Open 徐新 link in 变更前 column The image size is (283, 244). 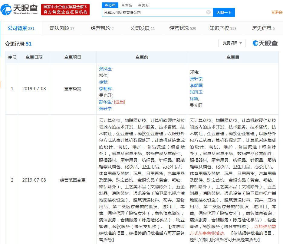(x=103, y=82)
